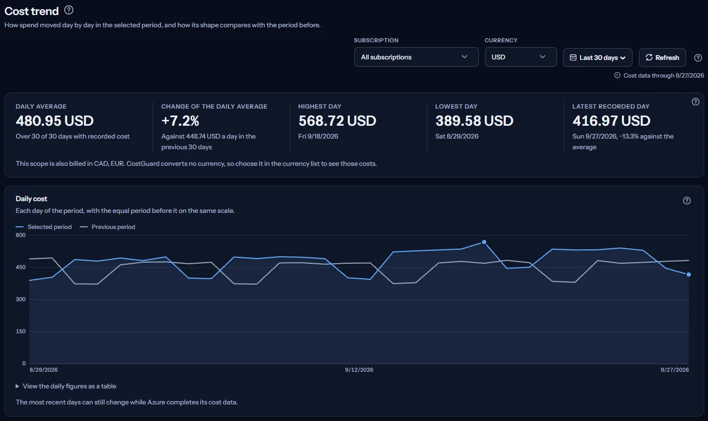Image resolution: width=708 pixels, height=421 pixels.
Task: Click Against 448.74 USD a day text
Action: click(x=209, y=142)
